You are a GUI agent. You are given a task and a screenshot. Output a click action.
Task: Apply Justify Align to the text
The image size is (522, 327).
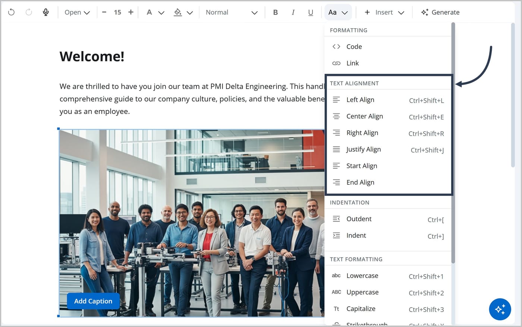click(x=388, y=150)
